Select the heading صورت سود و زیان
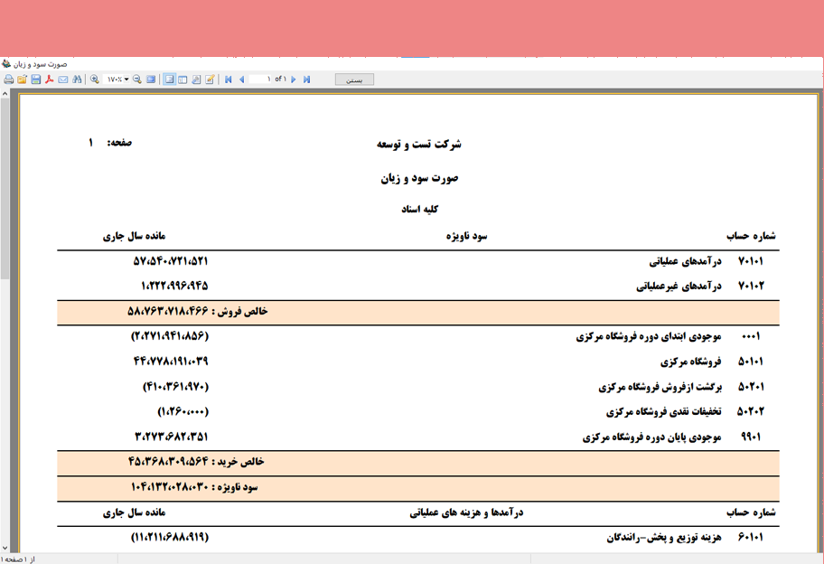The height and width of the screenshot is (564, 824). click(419, 178)
